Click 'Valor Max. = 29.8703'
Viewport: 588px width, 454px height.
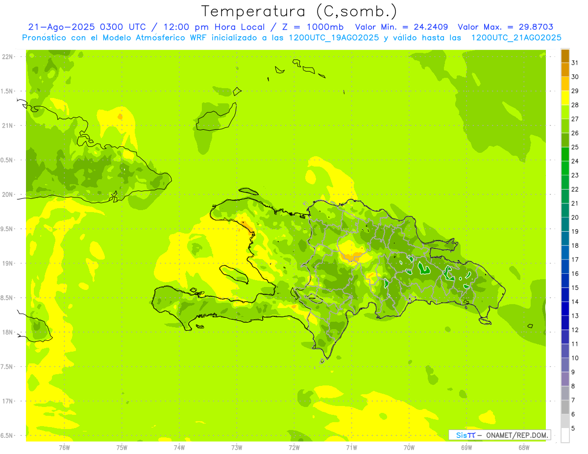tap(505, 27)
